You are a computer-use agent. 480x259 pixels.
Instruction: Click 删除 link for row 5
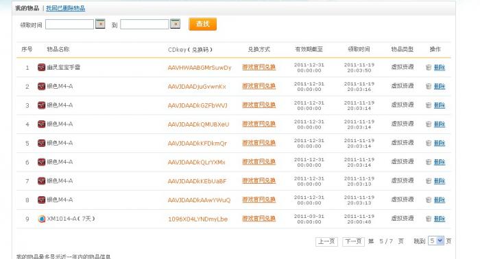[x=440, y=143]
